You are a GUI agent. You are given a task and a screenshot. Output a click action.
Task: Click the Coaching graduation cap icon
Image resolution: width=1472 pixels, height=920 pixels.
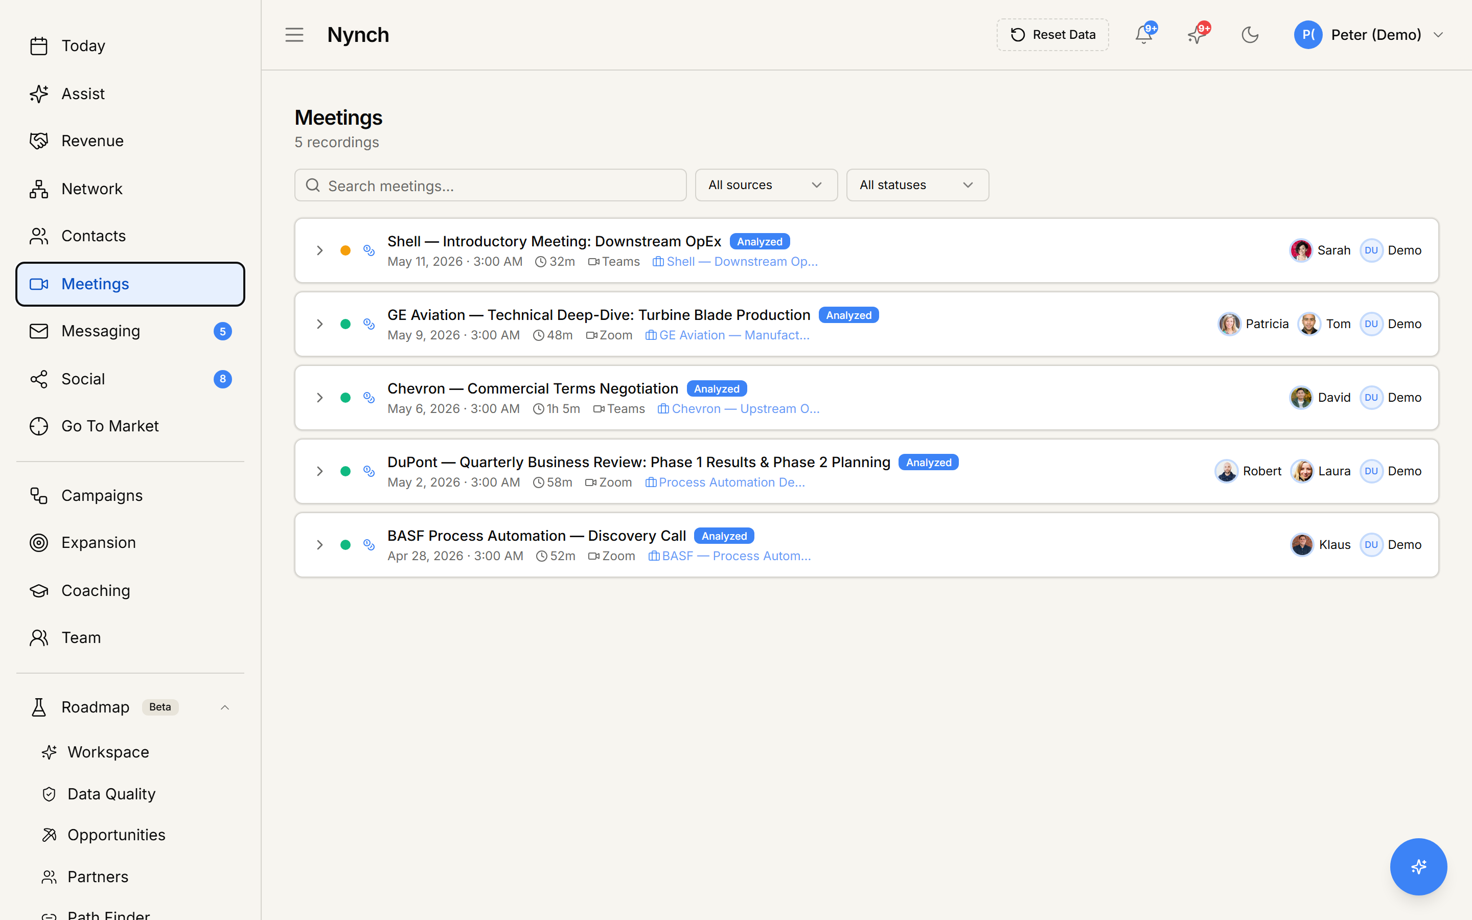tap(39, 590)
